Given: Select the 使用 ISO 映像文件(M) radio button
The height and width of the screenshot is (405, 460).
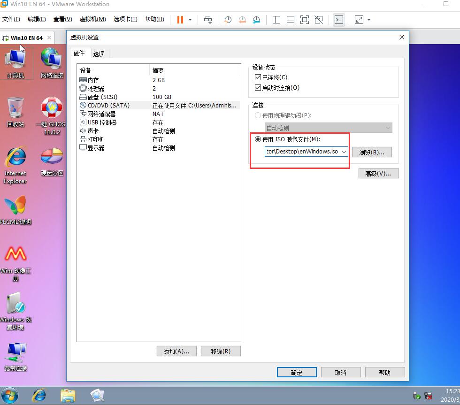Looking at the screenshot, I should (x=258, y=139).
